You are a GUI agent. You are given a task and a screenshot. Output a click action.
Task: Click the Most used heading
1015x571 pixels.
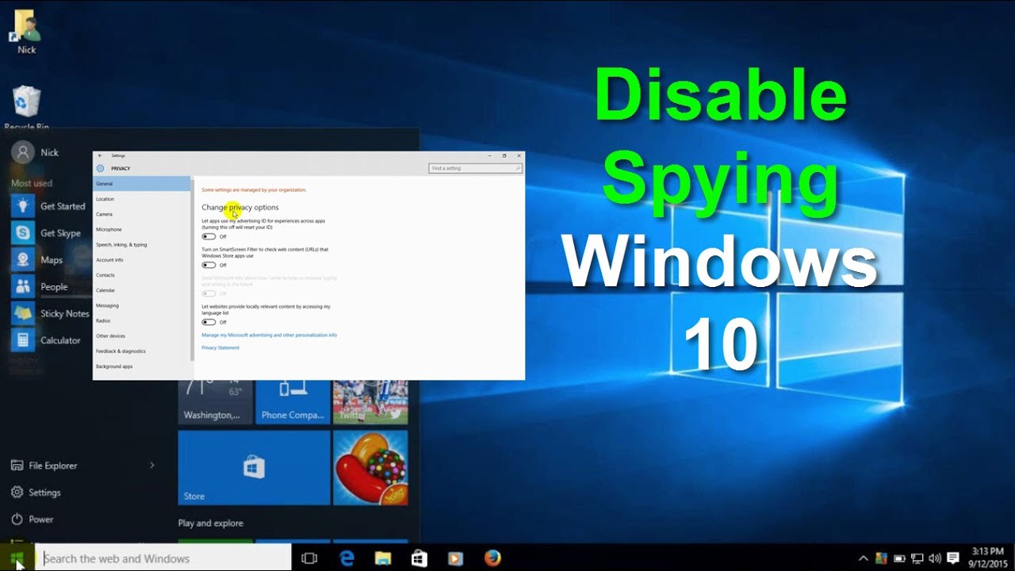[x=32, y=183]
